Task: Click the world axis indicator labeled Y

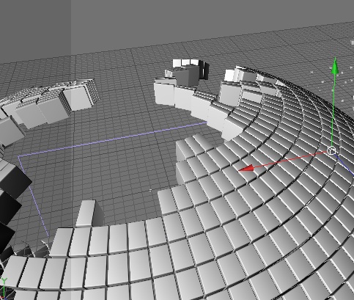Action: pos(4,281)
